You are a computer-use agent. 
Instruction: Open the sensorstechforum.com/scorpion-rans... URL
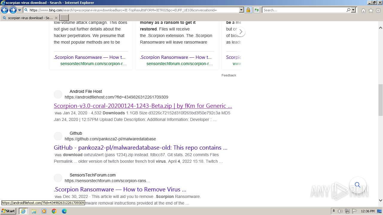[x=107, y=181]
